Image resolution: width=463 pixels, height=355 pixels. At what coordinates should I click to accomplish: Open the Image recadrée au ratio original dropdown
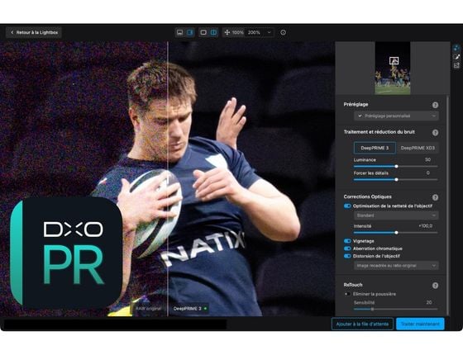pos(396,266)
